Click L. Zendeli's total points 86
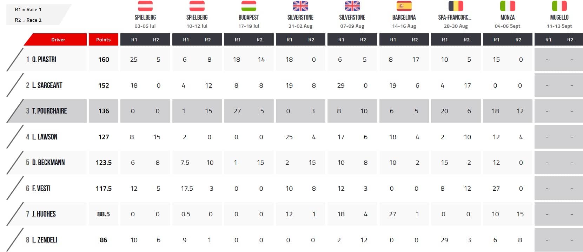The height and width of the screenshot is (252, 583). click(x=104, y=240)
